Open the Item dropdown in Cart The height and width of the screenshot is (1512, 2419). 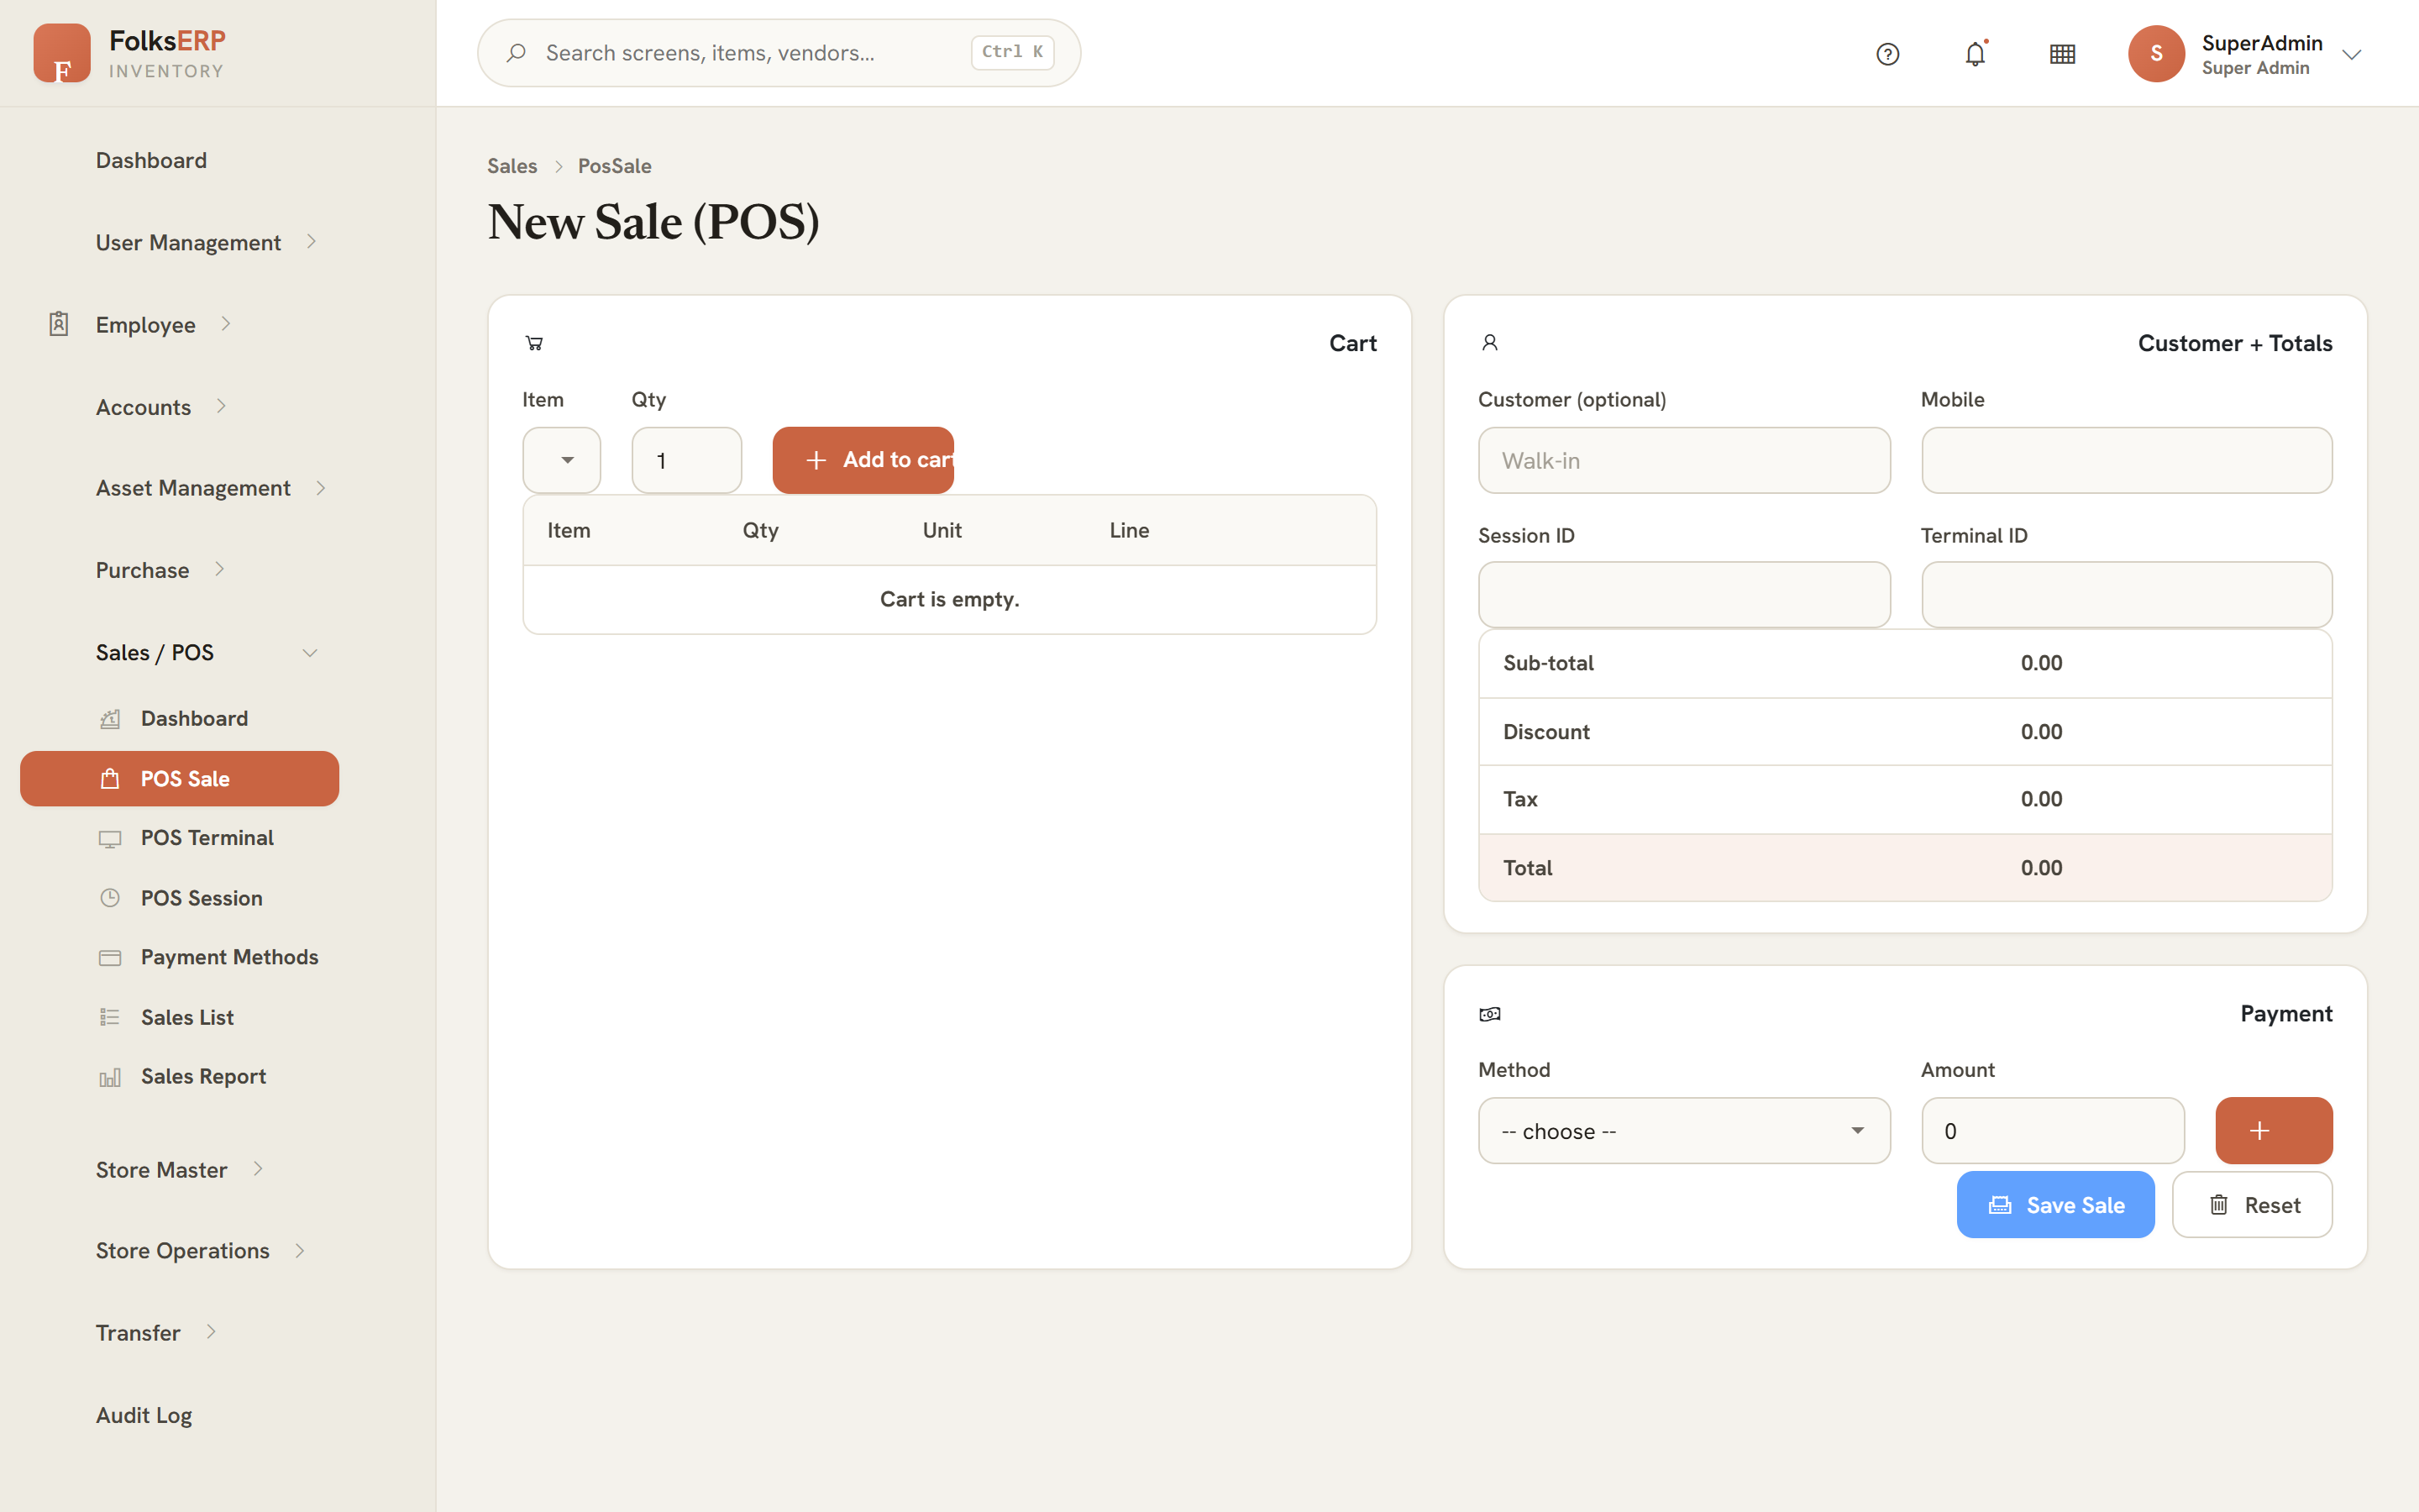point(562,460)
